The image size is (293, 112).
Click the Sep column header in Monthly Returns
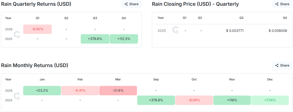(x=156, y=79)
